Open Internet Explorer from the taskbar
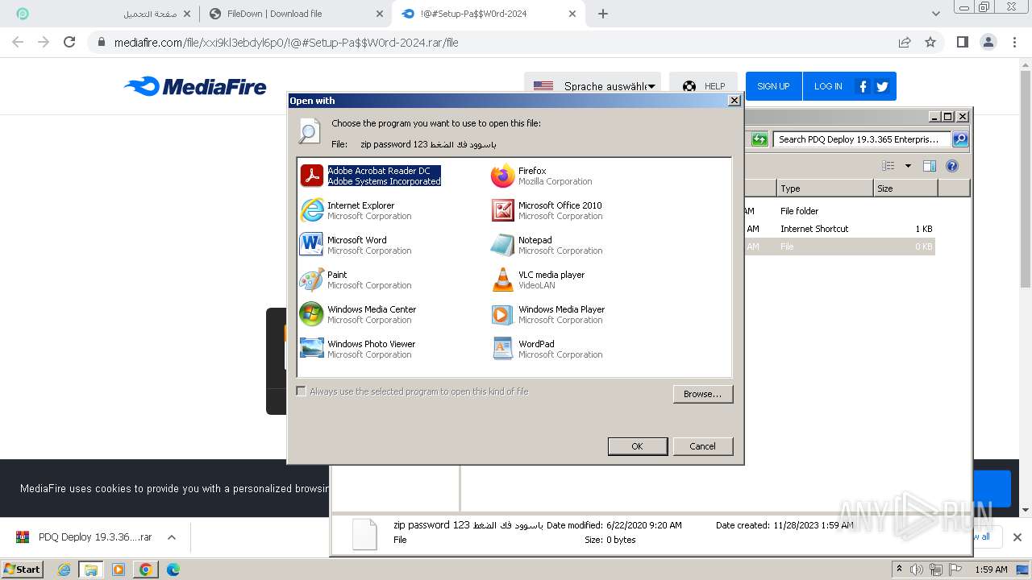 (64, 570)
